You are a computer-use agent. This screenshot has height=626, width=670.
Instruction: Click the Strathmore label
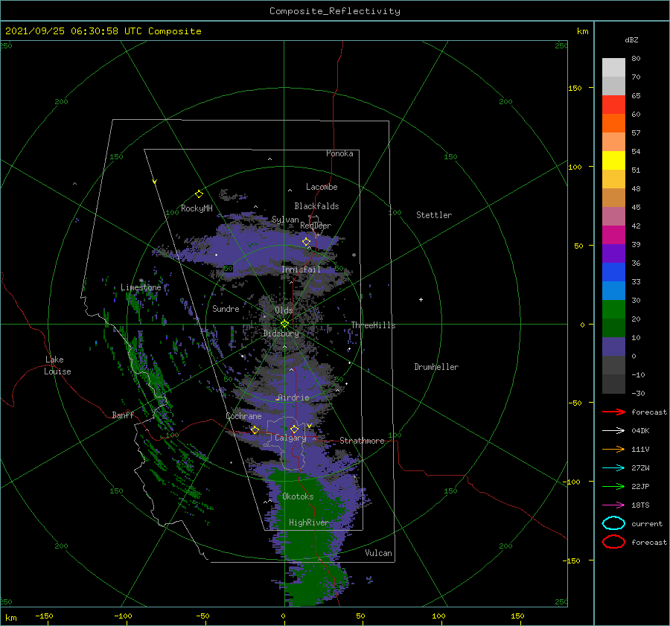(x=362, y=441)
